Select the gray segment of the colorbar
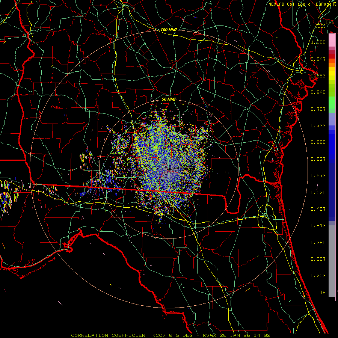Image resolution: width=338 pixels, height=338 pixels. (x=332, y=261)
